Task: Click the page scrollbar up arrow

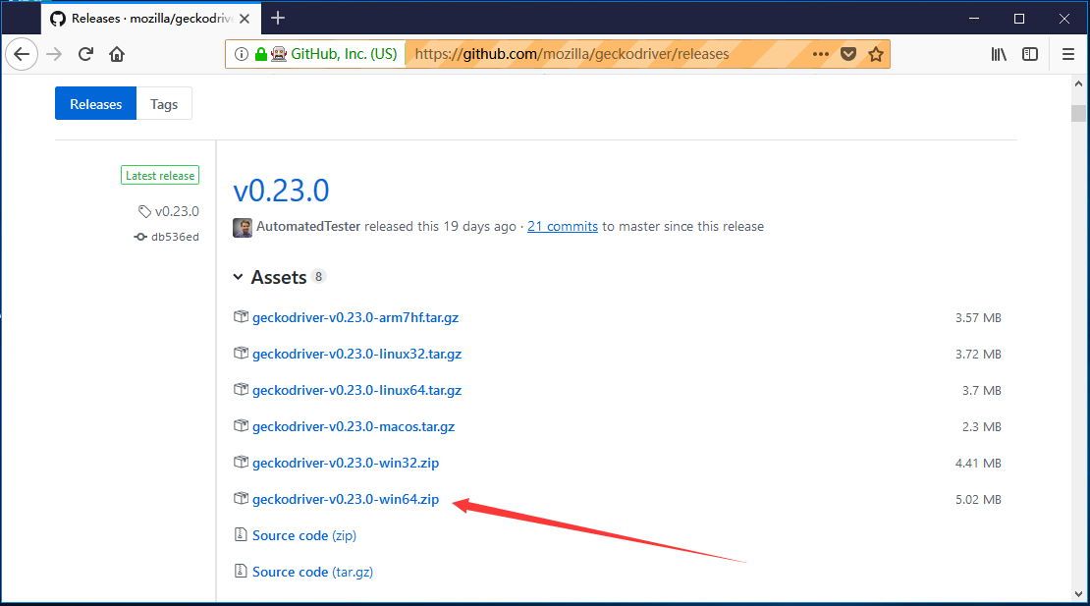Action: [1078, 84]
